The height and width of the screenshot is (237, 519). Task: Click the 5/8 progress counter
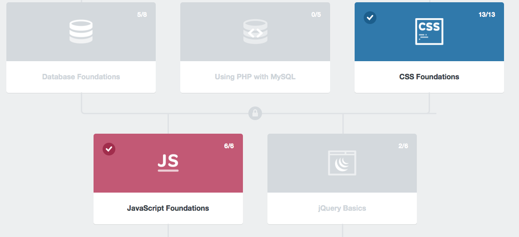pos(142,15)
